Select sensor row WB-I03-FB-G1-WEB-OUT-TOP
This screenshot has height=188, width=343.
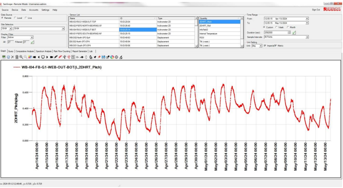(x=132, y=22)
